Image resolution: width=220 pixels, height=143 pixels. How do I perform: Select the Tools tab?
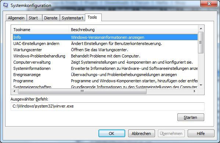click(93, 17)
